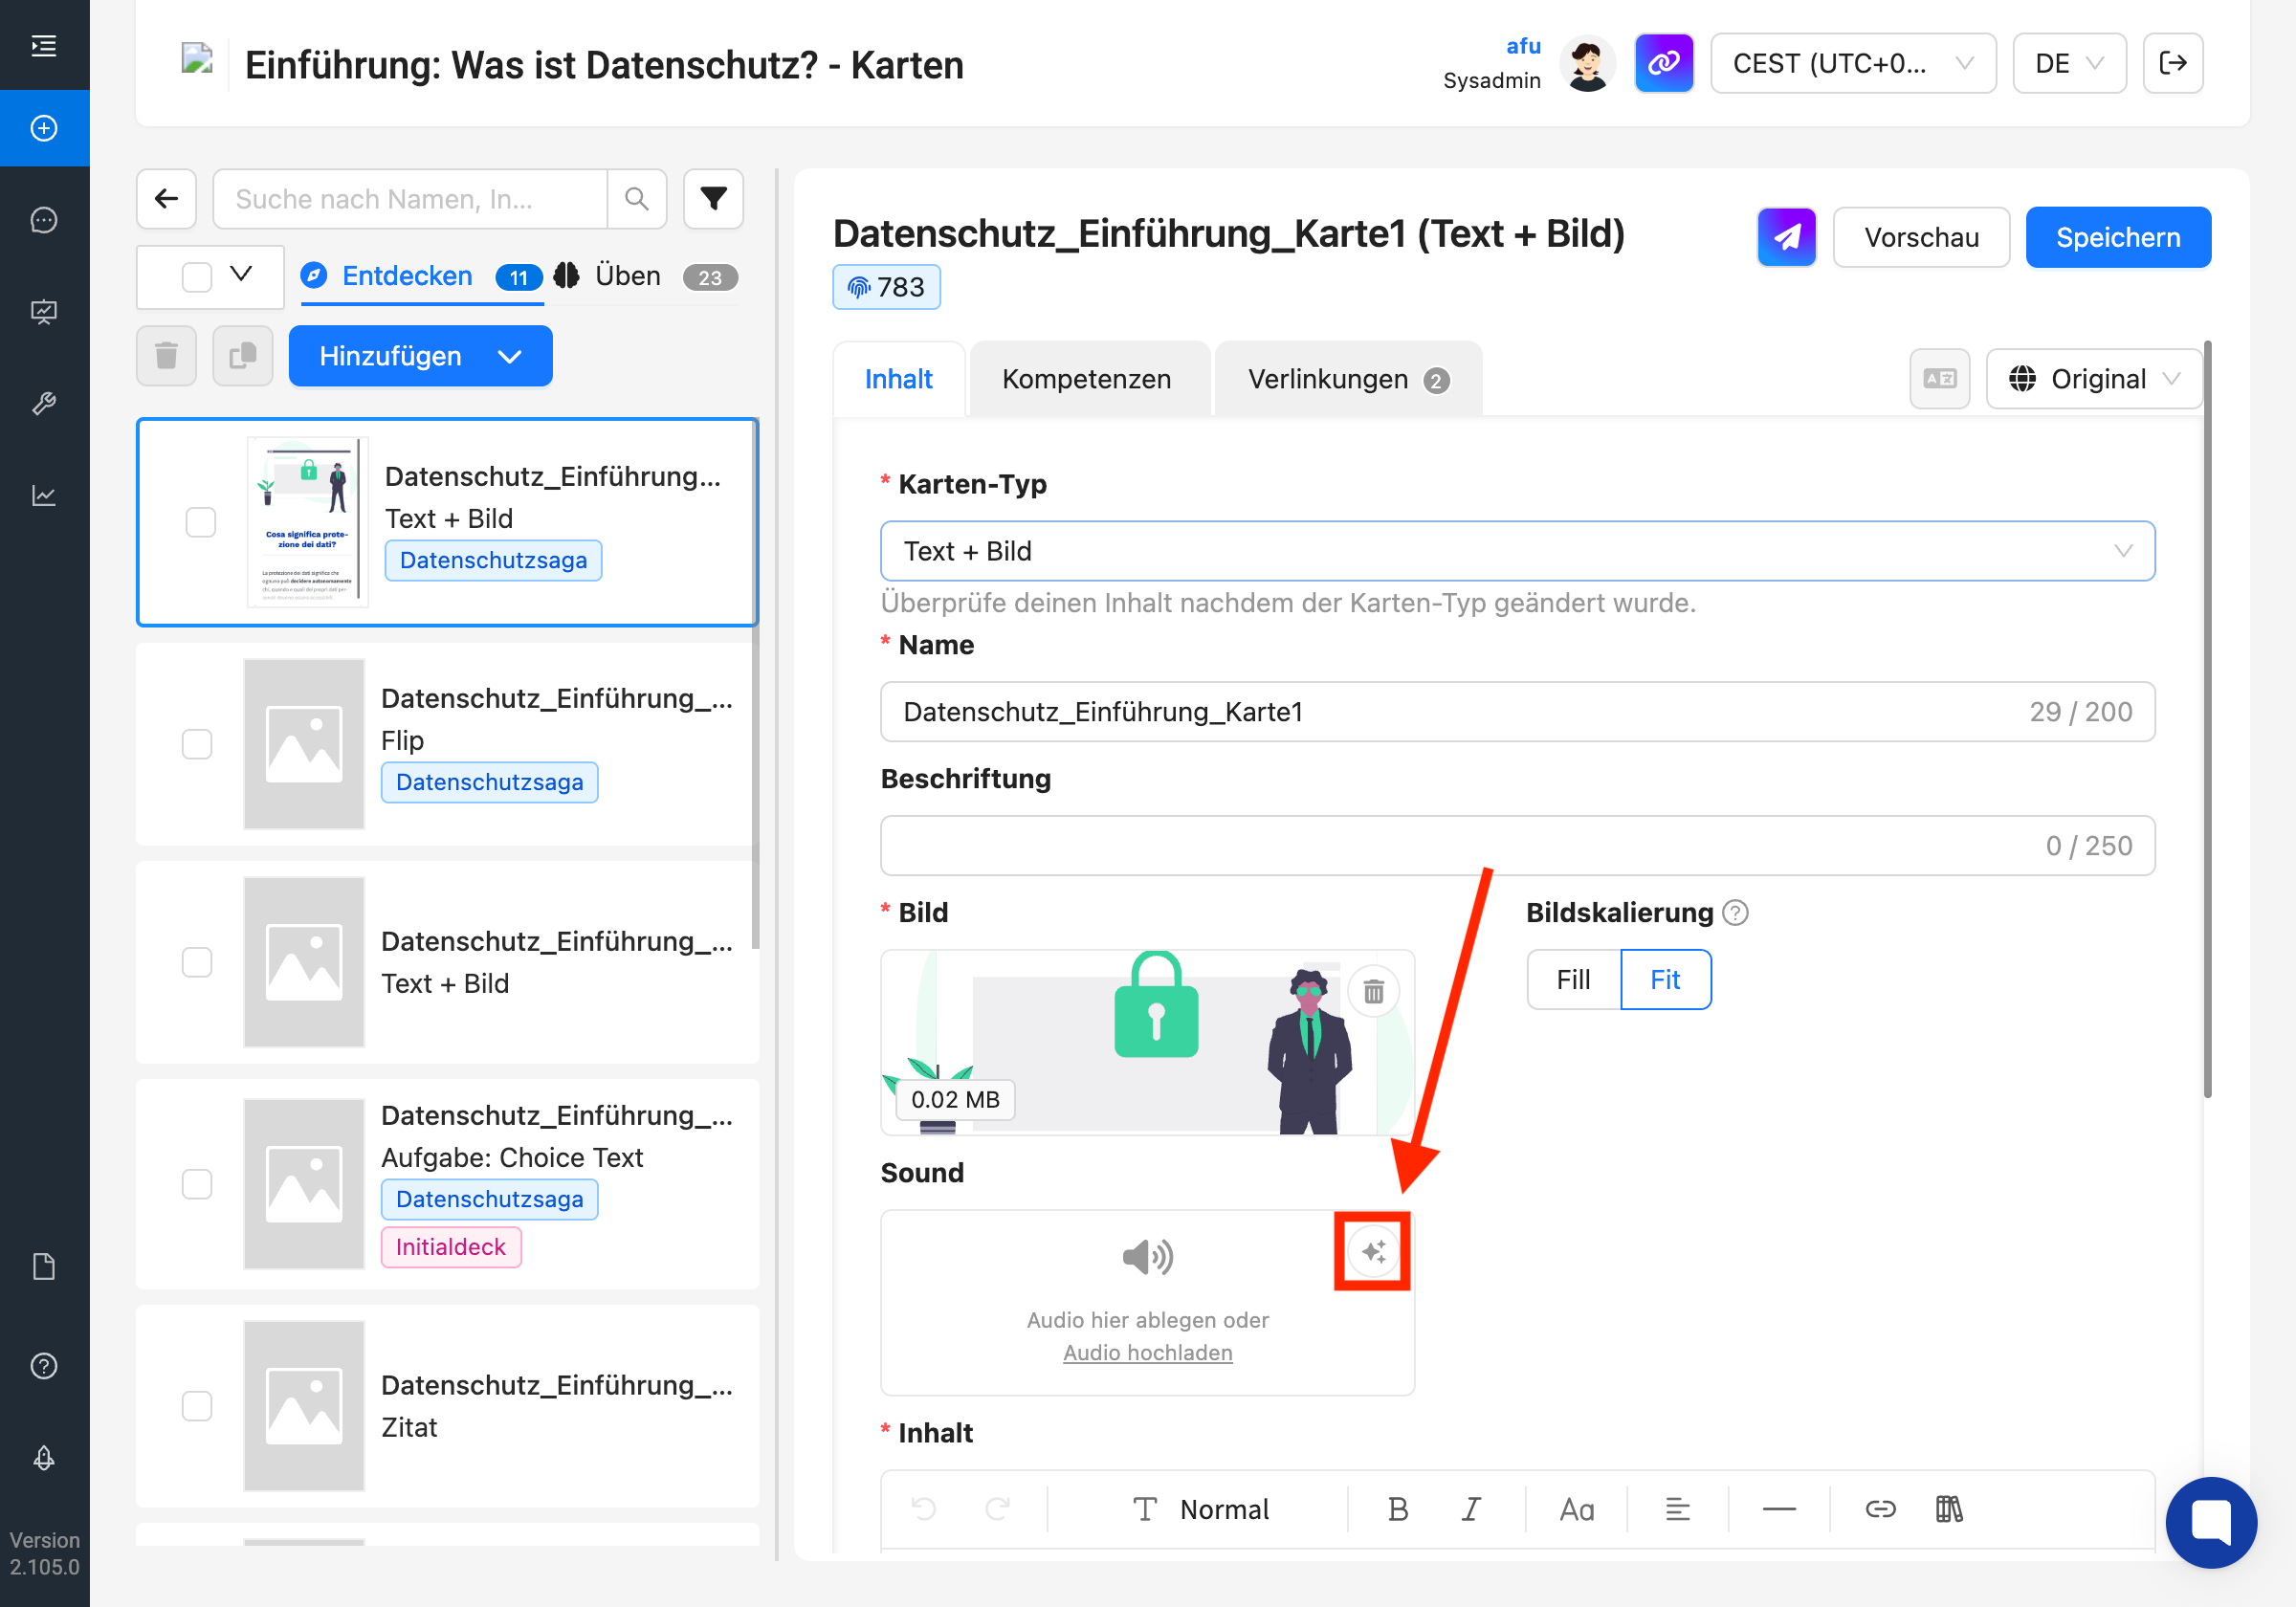This screenshot has width=2296, height=1607.
Task: Expand the Hinzufügen dropdown
Action: [x=420, y=356]
